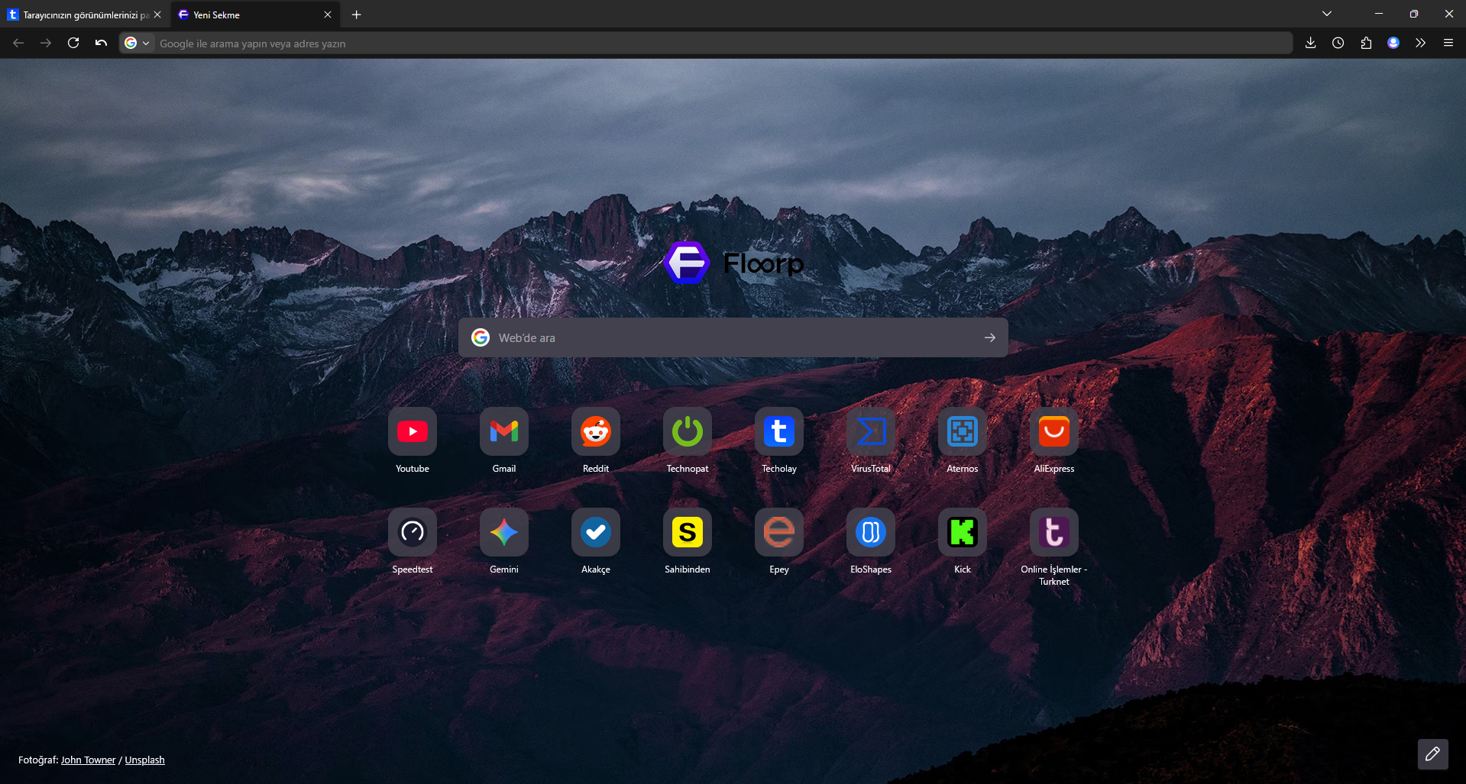The width and height of the screenshot is (1466, 784).
Task: Open the Online İşlemler - Turknet shortcut
Action: pos(1054,532)
